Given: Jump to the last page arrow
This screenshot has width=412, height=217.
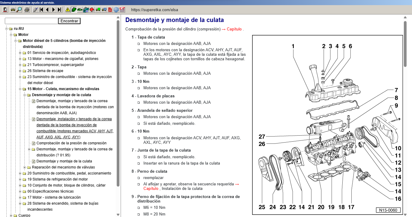Looking at the screenshot, I should click(x=59, y=10).
